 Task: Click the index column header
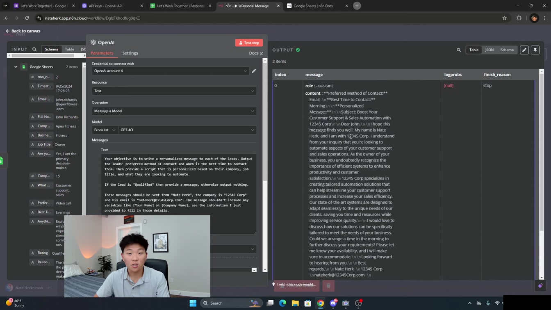click(280, 75)
